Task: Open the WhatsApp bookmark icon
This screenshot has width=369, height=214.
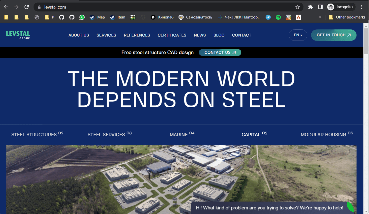Action: (82, 17)
